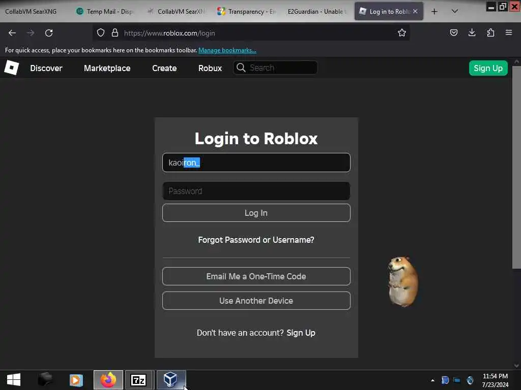Open the Create menu item
This screenshot has height=390, width=521.
[x=164, y=69]
